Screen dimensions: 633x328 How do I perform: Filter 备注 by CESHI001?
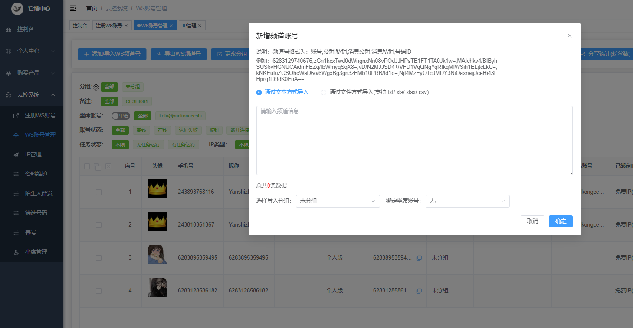pos(137,101)
